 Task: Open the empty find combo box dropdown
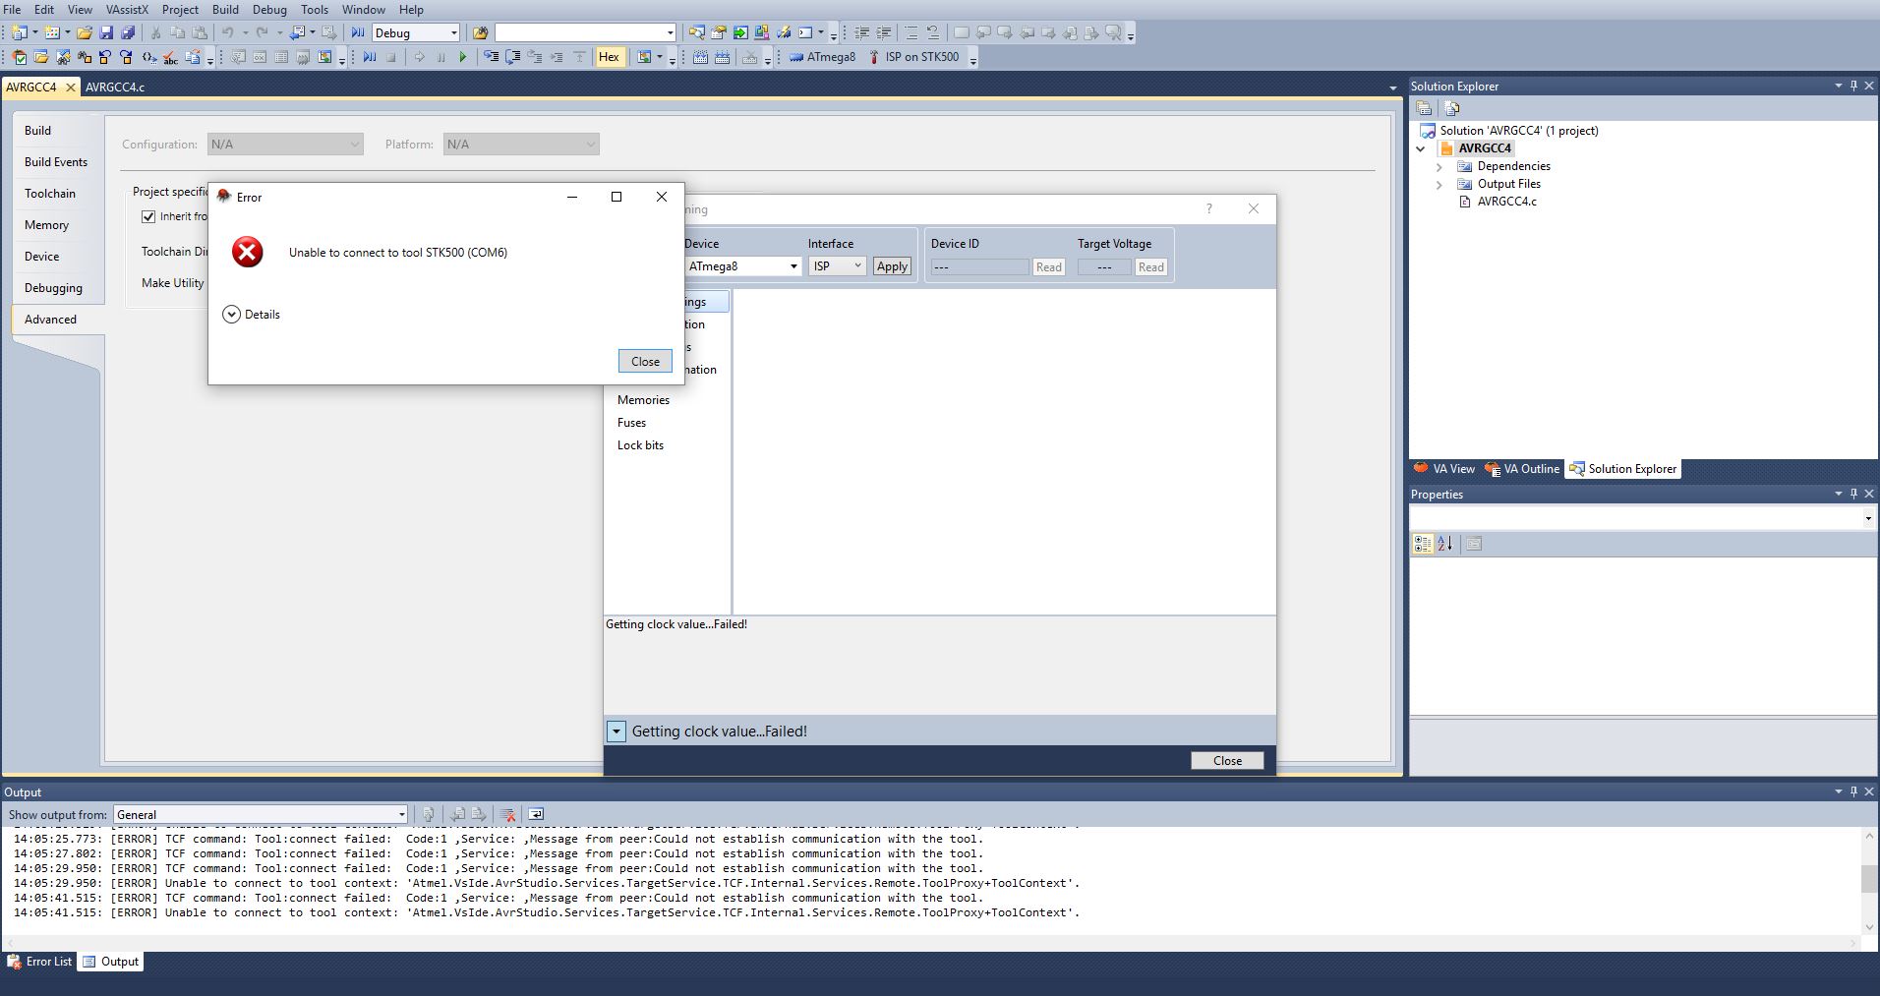(x=670, y=32)
